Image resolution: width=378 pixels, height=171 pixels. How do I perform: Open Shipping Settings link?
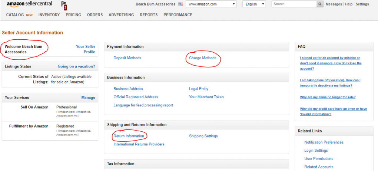pos(203,136)
